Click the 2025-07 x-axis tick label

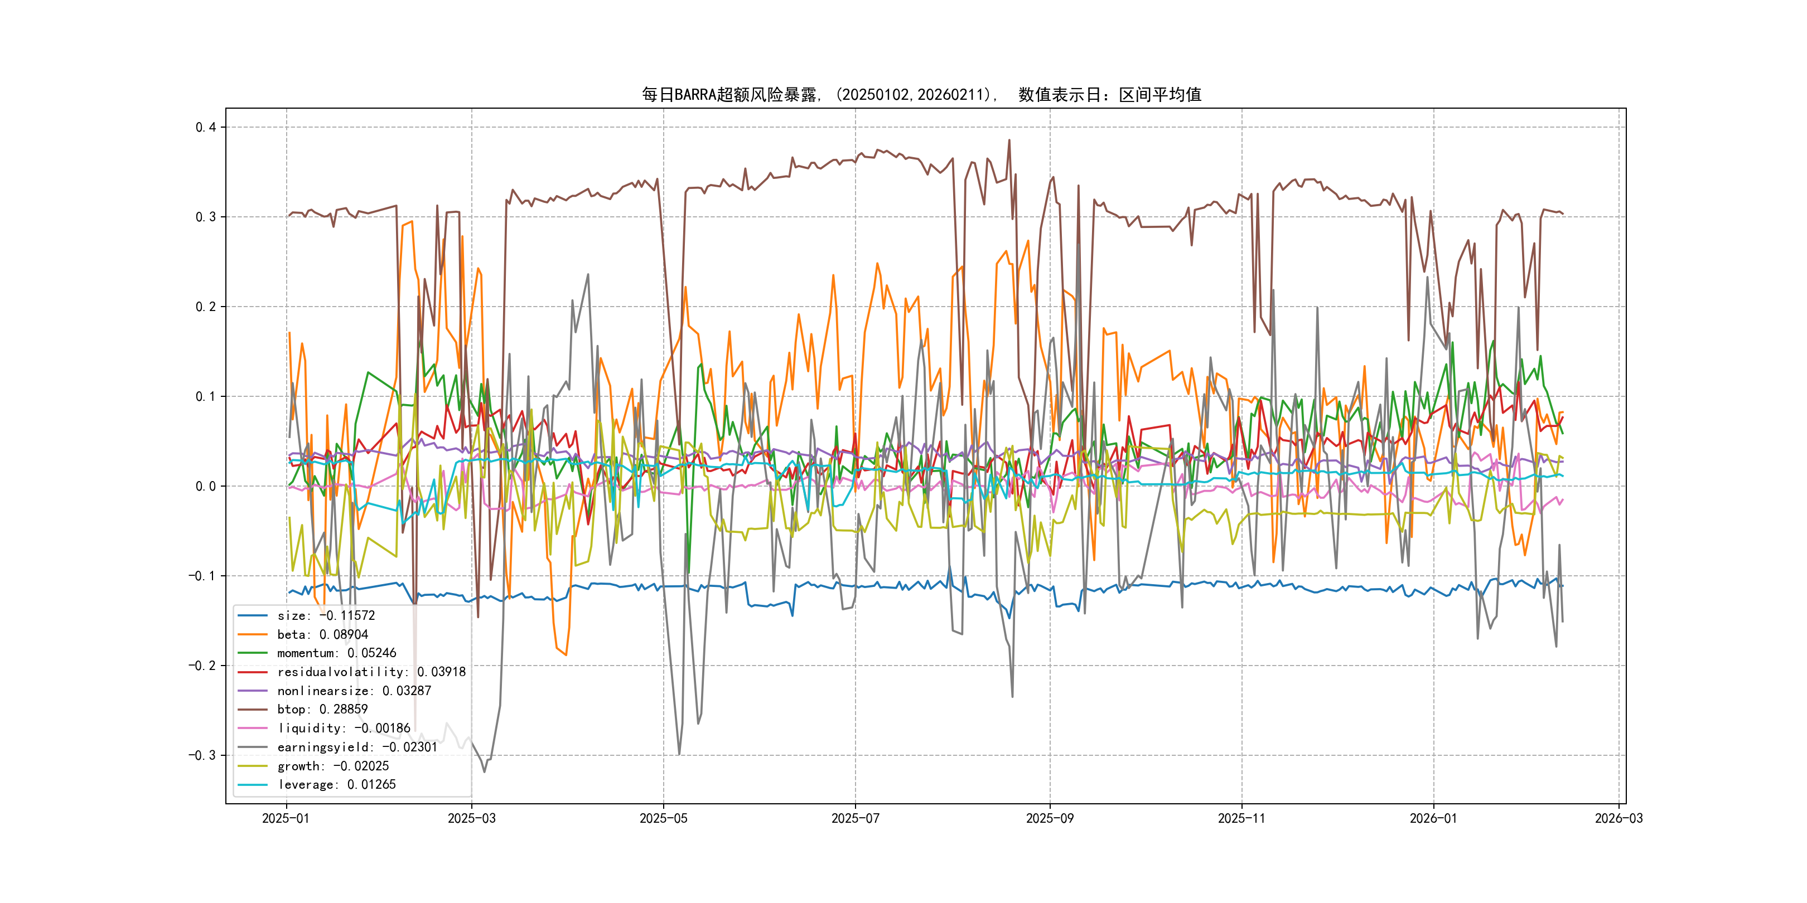(855, 818)
